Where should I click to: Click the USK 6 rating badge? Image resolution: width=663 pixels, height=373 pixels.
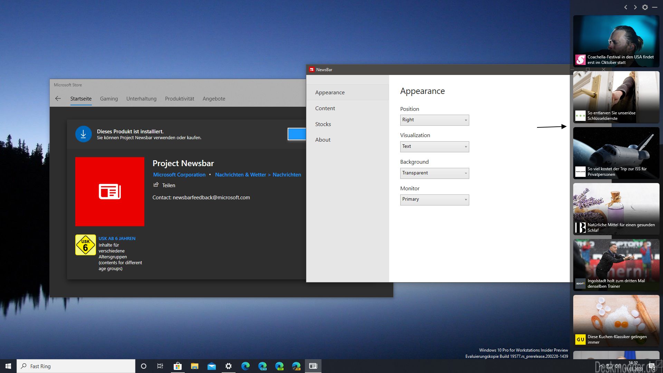(x=85, y=245)
